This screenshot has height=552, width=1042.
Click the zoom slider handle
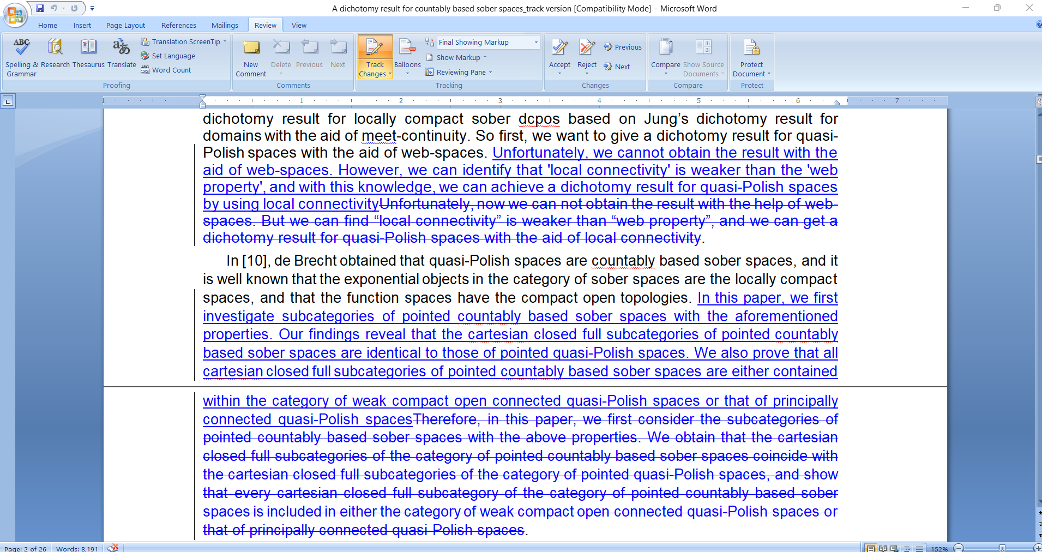tap(1002, 548)
